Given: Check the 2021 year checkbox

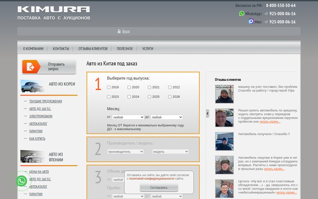Looking at the screenshot, I should pos(149,87).
